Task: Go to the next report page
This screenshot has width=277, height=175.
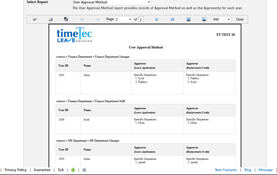Action: [157, 19]
